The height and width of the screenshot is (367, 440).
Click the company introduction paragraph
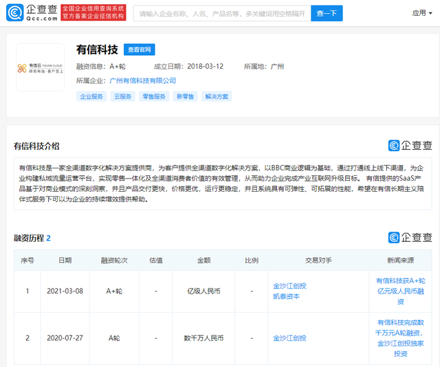pos(223,183)
